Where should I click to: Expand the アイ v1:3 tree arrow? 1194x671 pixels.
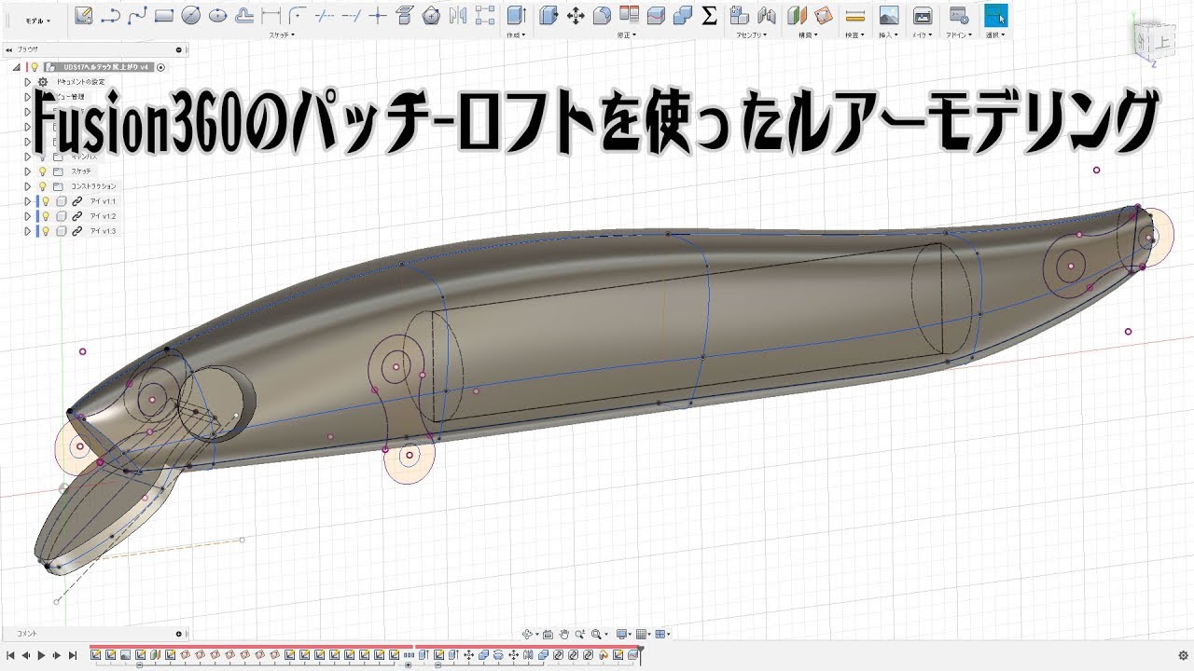28,231
